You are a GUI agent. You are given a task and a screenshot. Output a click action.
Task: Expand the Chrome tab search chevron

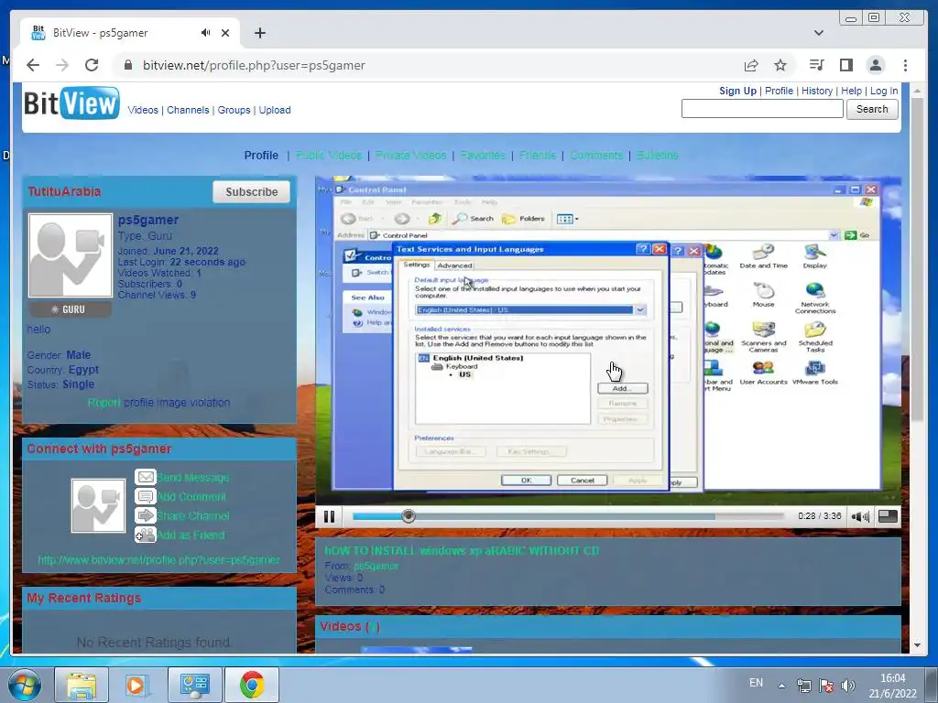click(x=819, y=33)
